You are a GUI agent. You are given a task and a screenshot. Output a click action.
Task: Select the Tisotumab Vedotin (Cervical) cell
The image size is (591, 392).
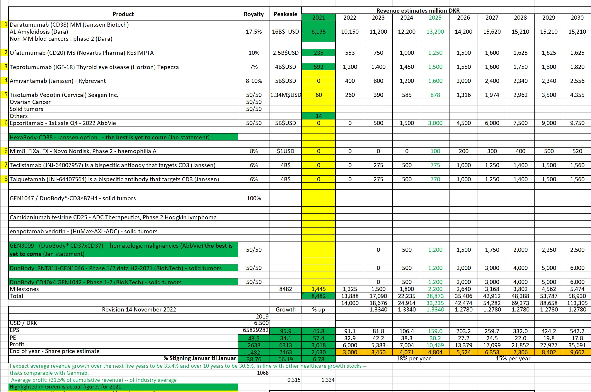[x=123, y=95]
